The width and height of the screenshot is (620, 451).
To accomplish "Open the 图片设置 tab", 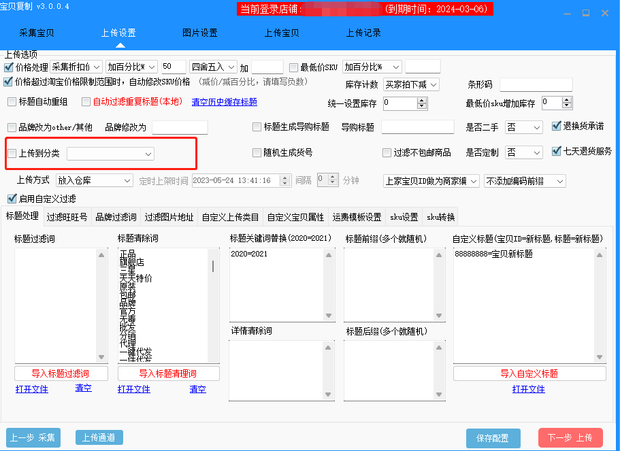I will coord(199,33).
